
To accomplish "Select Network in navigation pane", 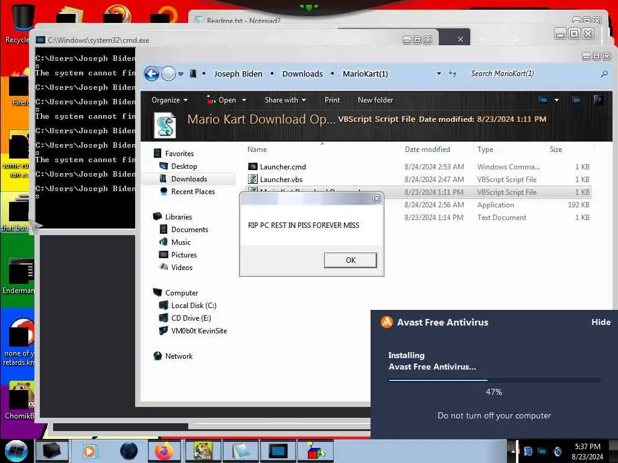I will (x=179, y=356).
